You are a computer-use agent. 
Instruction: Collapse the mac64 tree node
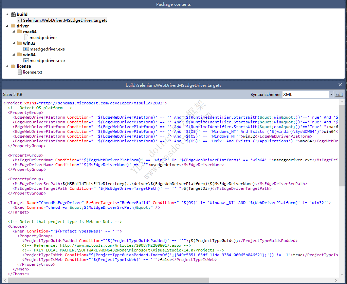click(14, 32)
